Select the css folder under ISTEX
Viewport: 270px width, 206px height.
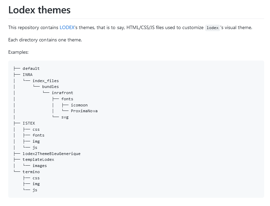36,129
